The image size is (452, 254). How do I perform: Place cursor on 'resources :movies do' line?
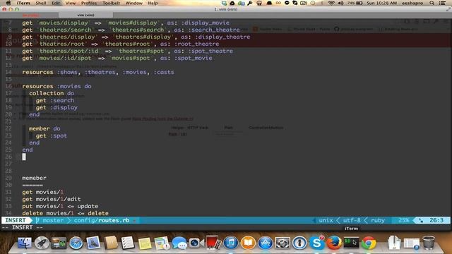[56, 86]
